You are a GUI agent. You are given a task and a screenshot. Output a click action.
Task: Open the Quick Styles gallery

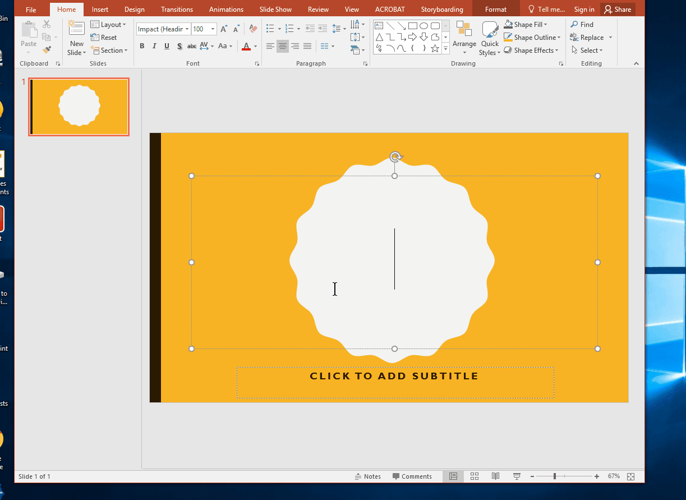pyautogui.click(x=490, y=38)
